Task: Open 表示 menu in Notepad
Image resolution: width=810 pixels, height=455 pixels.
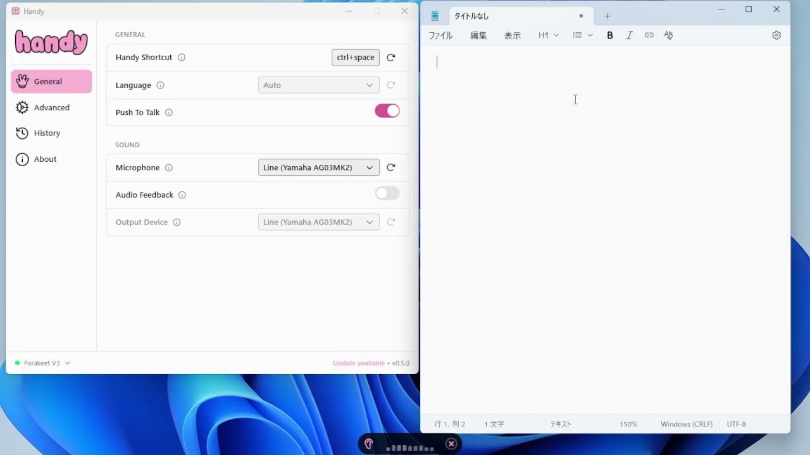Action: [513, 35]
